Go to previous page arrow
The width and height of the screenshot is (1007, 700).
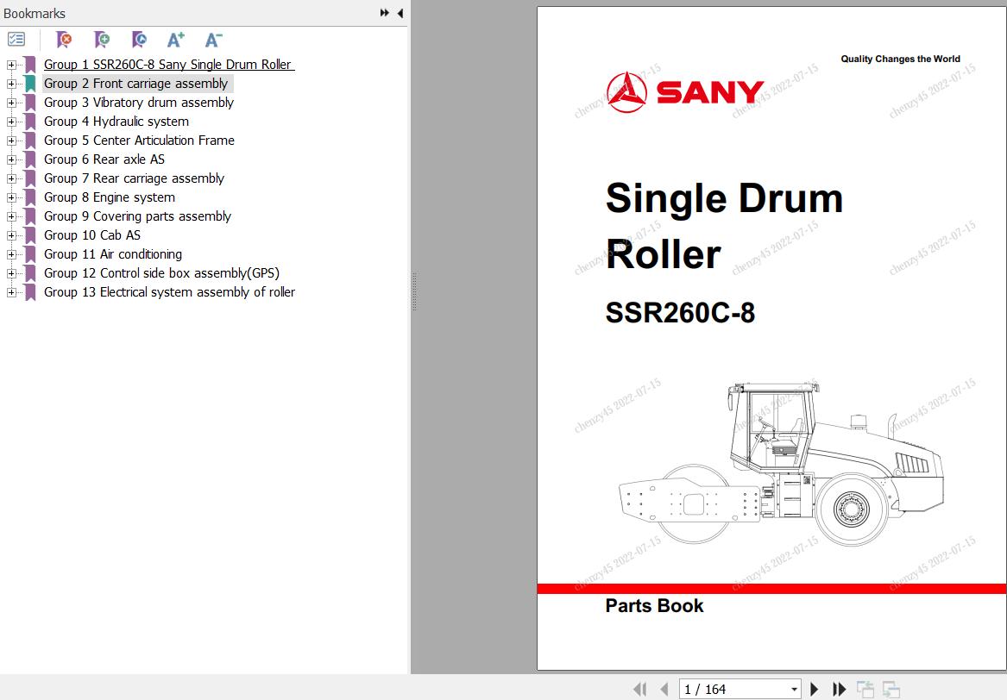pyautogui.click(x=664, y=689)
